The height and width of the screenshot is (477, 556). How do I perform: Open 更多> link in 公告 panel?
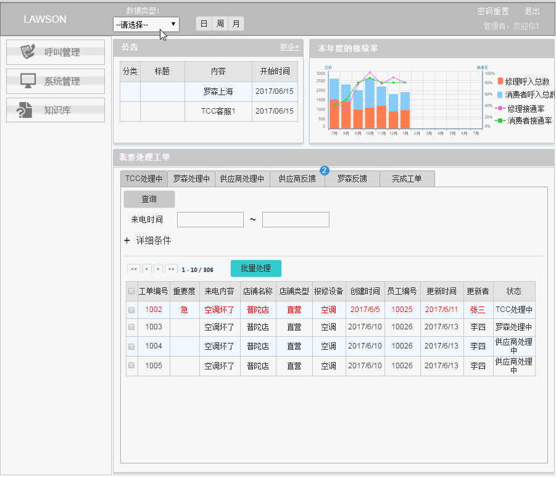click(289, 47)
